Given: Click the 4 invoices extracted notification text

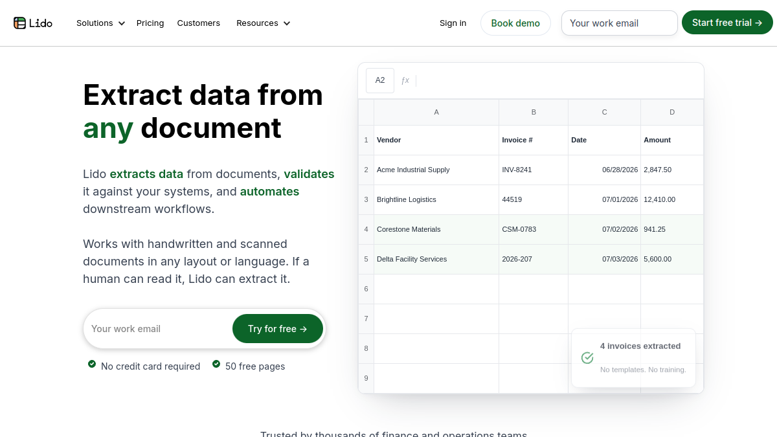Looking at the screenshot, I should click(x=640, y=346).
